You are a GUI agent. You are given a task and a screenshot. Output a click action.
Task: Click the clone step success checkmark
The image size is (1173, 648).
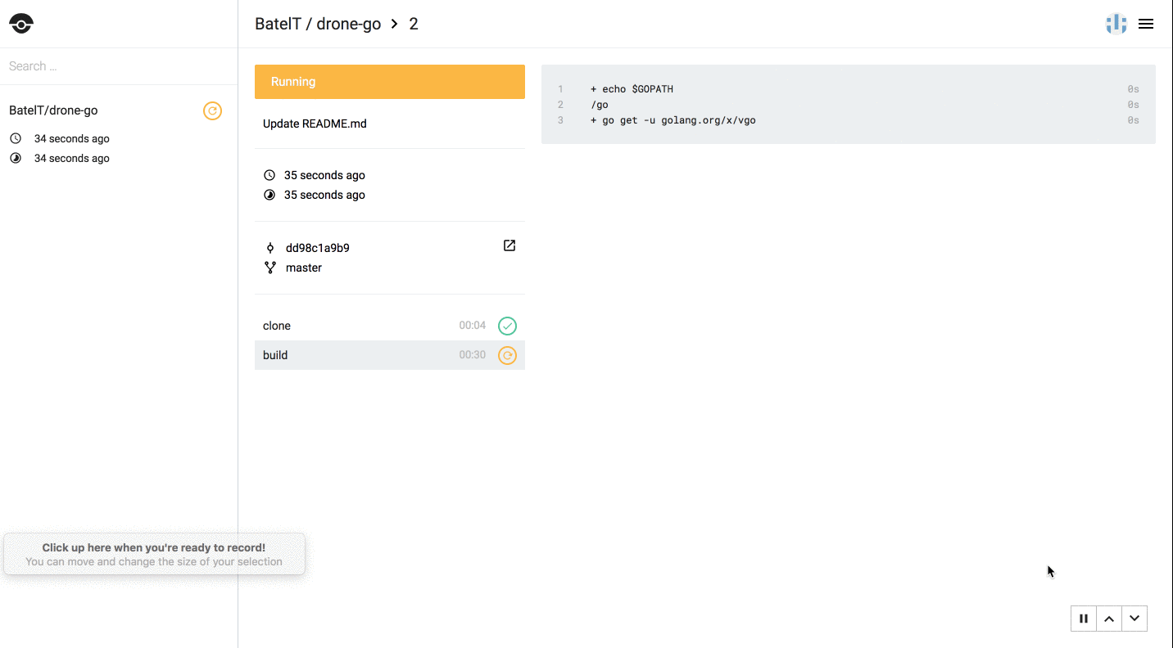coord(507,326)
